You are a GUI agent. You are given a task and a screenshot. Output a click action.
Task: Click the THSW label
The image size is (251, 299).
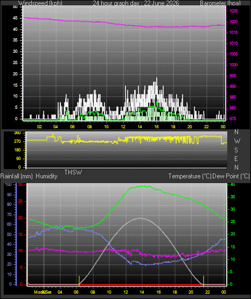[73, 172]
